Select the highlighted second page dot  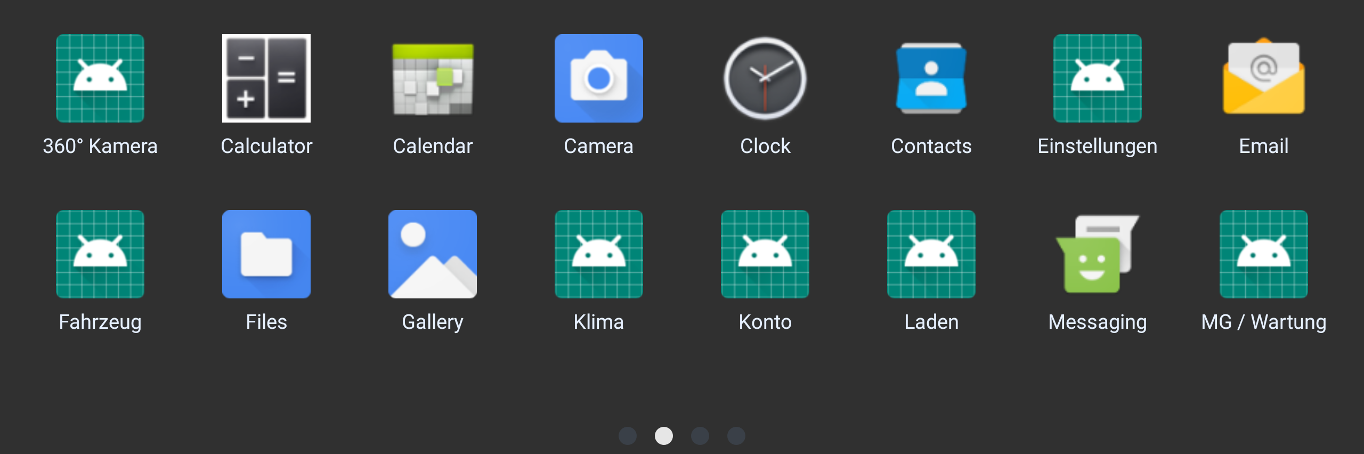664,436
